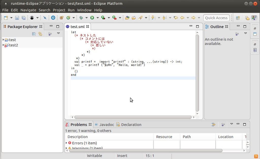
Task: Close the test.sml editor tab
Action: point(88,26)
